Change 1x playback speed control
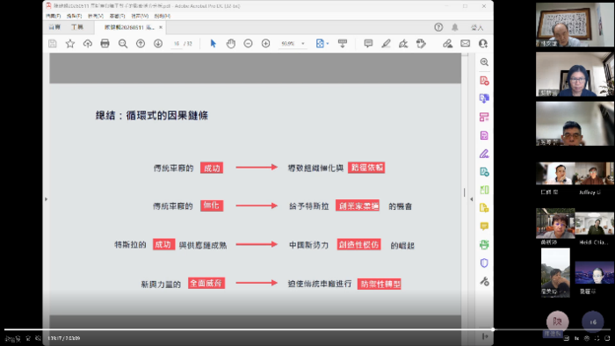The height and width of the screenshot is (346, 615). tap(576, 338)
